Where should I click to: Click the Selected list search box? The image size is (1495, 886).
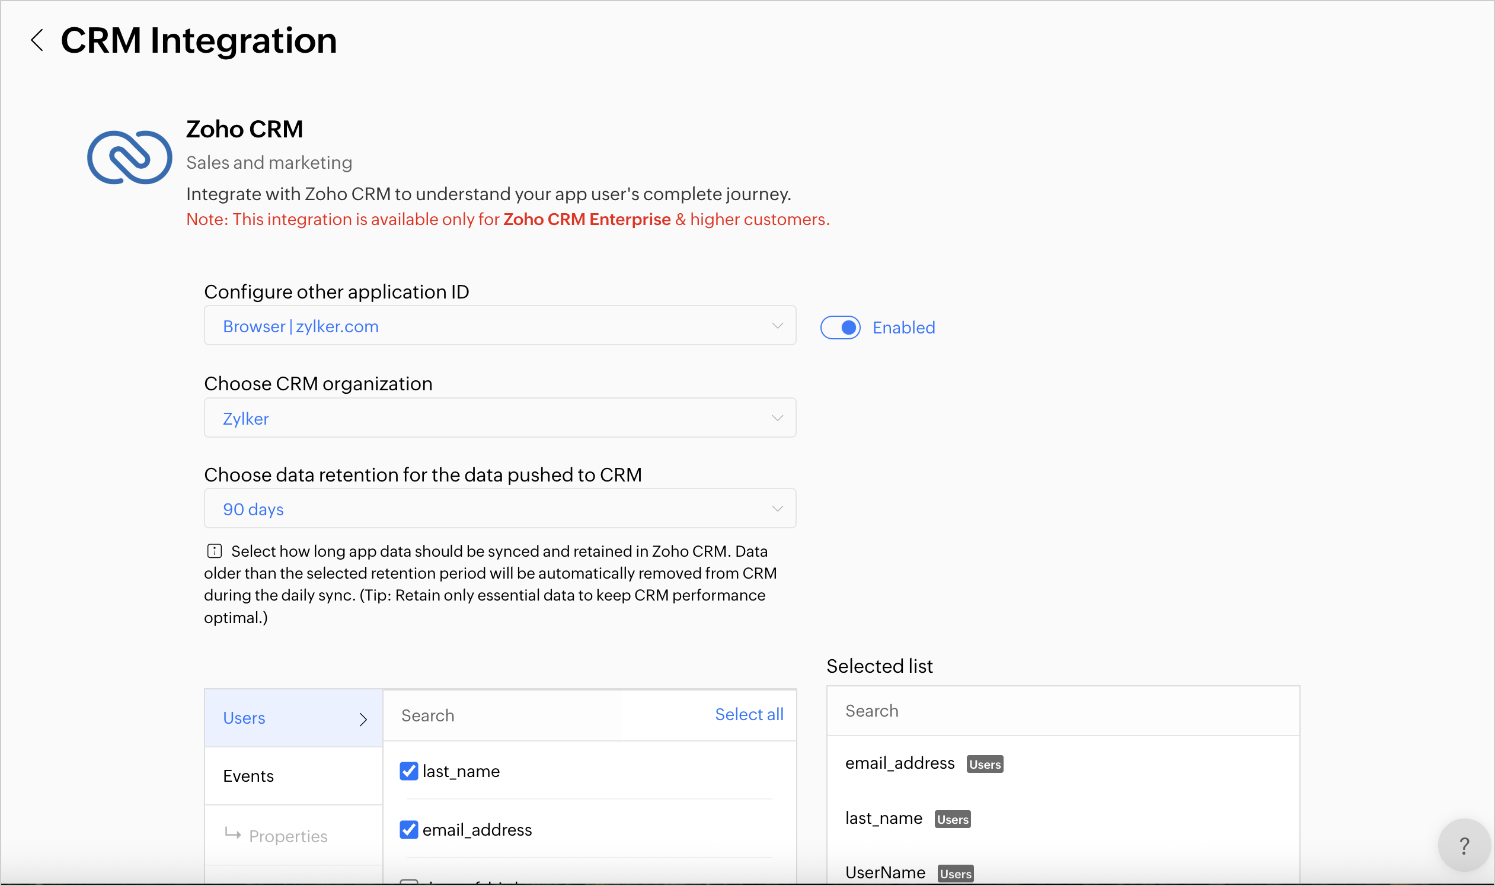click(1062, 711)
